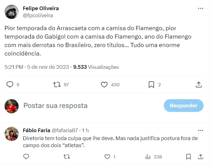Share Fábio Faria's reply
This screenshot has width=219, height=166.
point(200,157)
